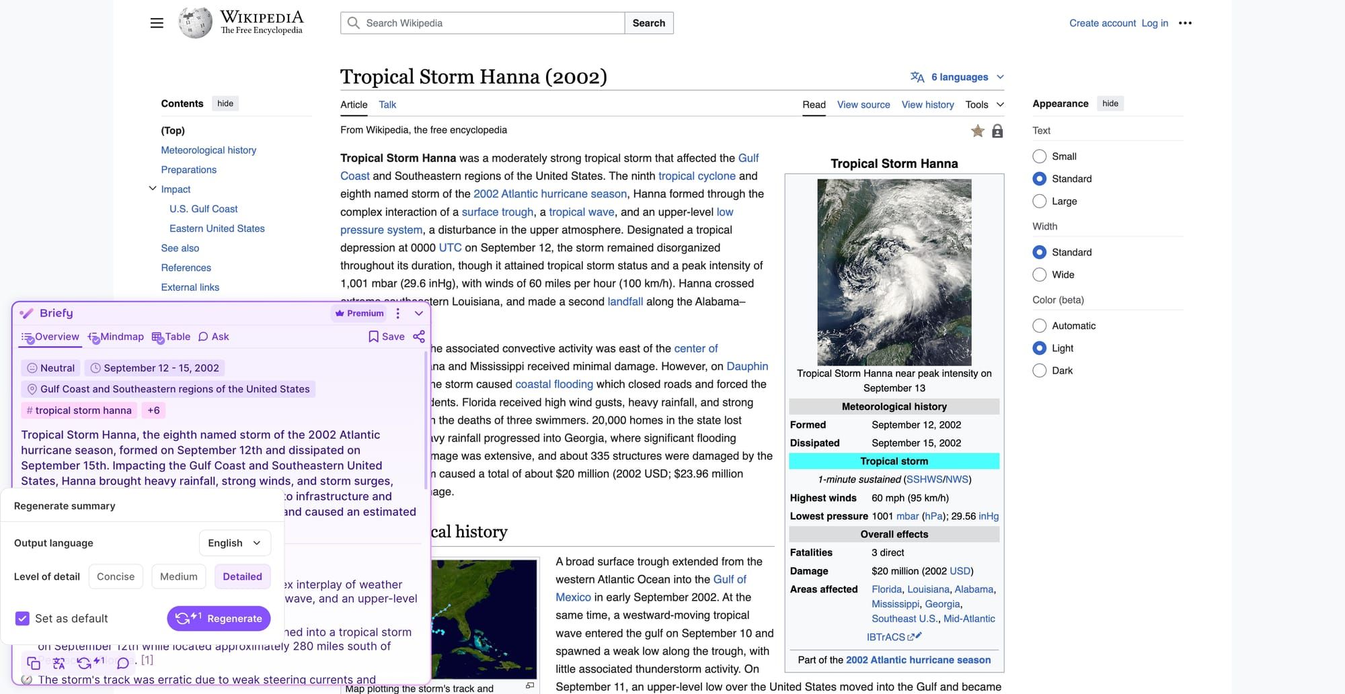Open the Briefy Ask tab
Image resolution: width=1345 pixels, height=694 pixels.
click(x=214, y=337)
